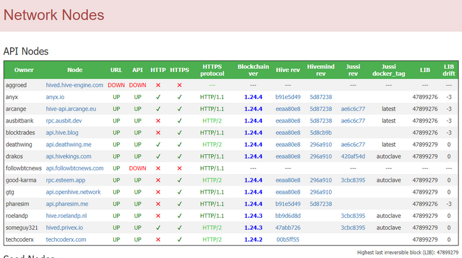Open the hive.roelandp.nl node link
This screenshot has width=462, height=258.
66,215
